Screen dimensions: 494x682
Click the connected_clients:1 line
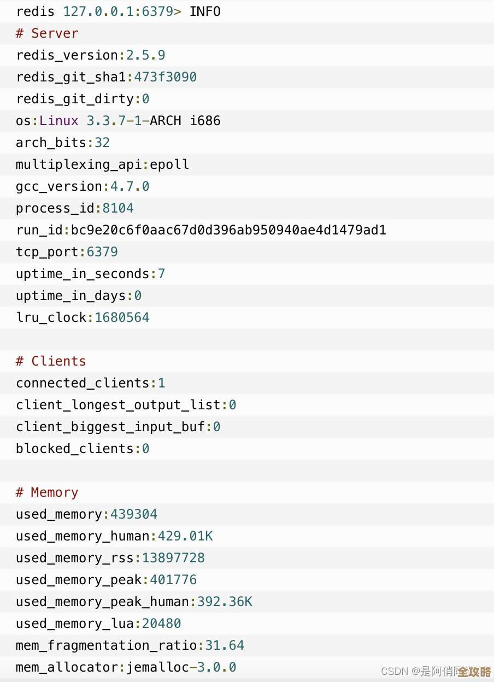point(91,383)
